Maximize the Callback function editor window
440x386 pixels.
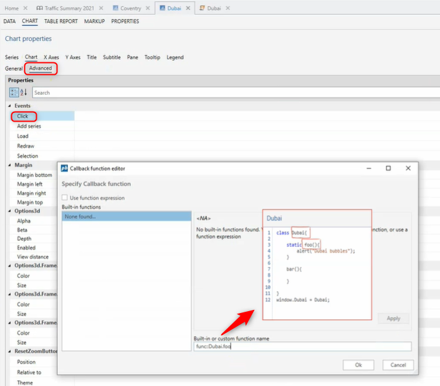point(388,168)
